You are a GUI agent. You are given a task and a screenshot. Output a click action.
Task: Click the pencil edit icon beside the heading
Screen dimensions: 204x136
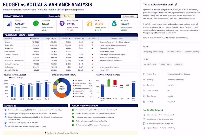[176, 5]
